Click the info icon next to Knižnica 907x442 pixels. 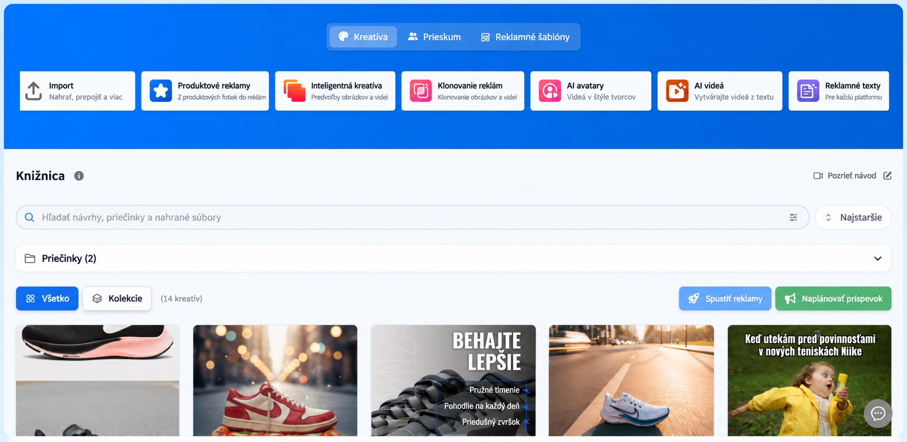point(79,176)
